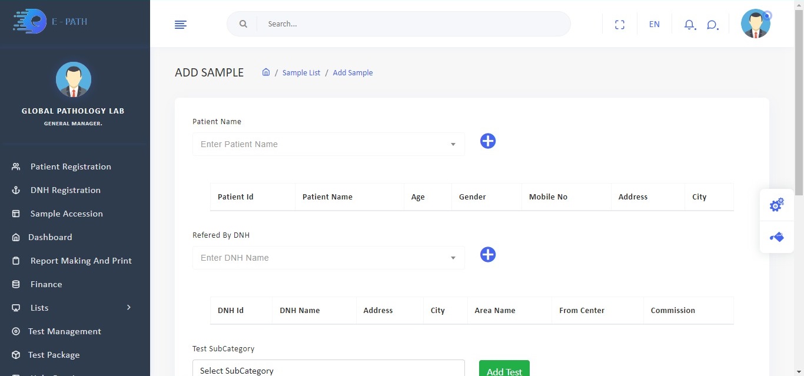Open the Enter Patient Name dropdown
The width and height of the screenshot is (804, 376).
[328, 144]
